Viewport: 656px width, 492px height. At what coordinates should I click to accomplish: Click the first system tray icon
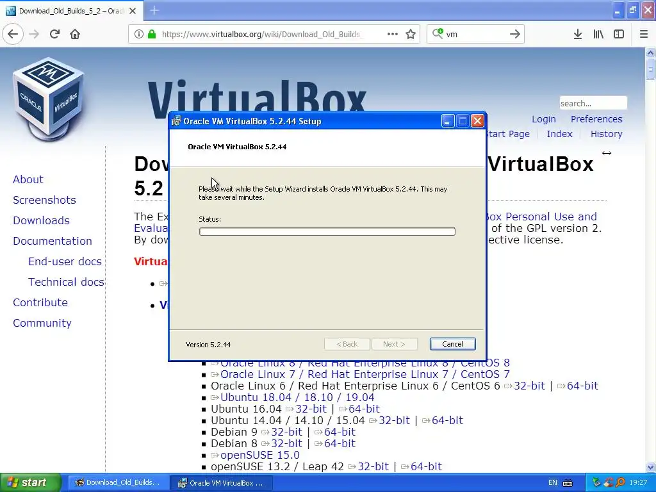tap(597, 483)
